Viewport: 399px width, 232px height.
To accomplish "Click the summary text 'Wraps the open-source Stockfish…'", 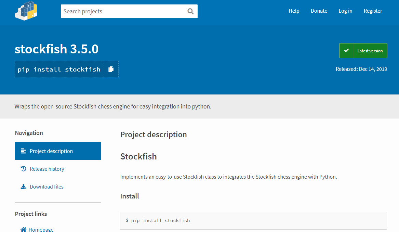I will tap(113, 106).
